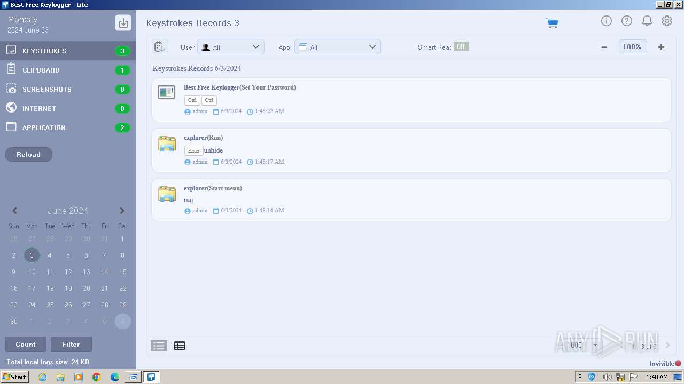Select June 3 in the calendar
Screen dimensions: 684x384
(x=32, y=255)
